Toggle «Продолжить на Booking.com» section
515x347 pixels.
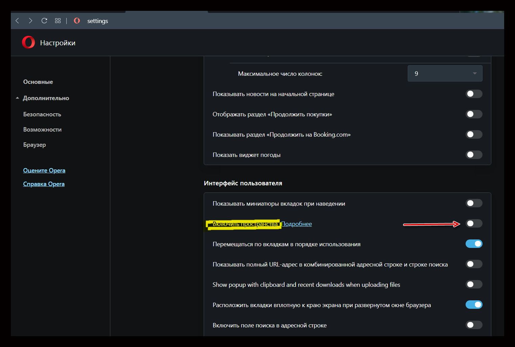474,134
